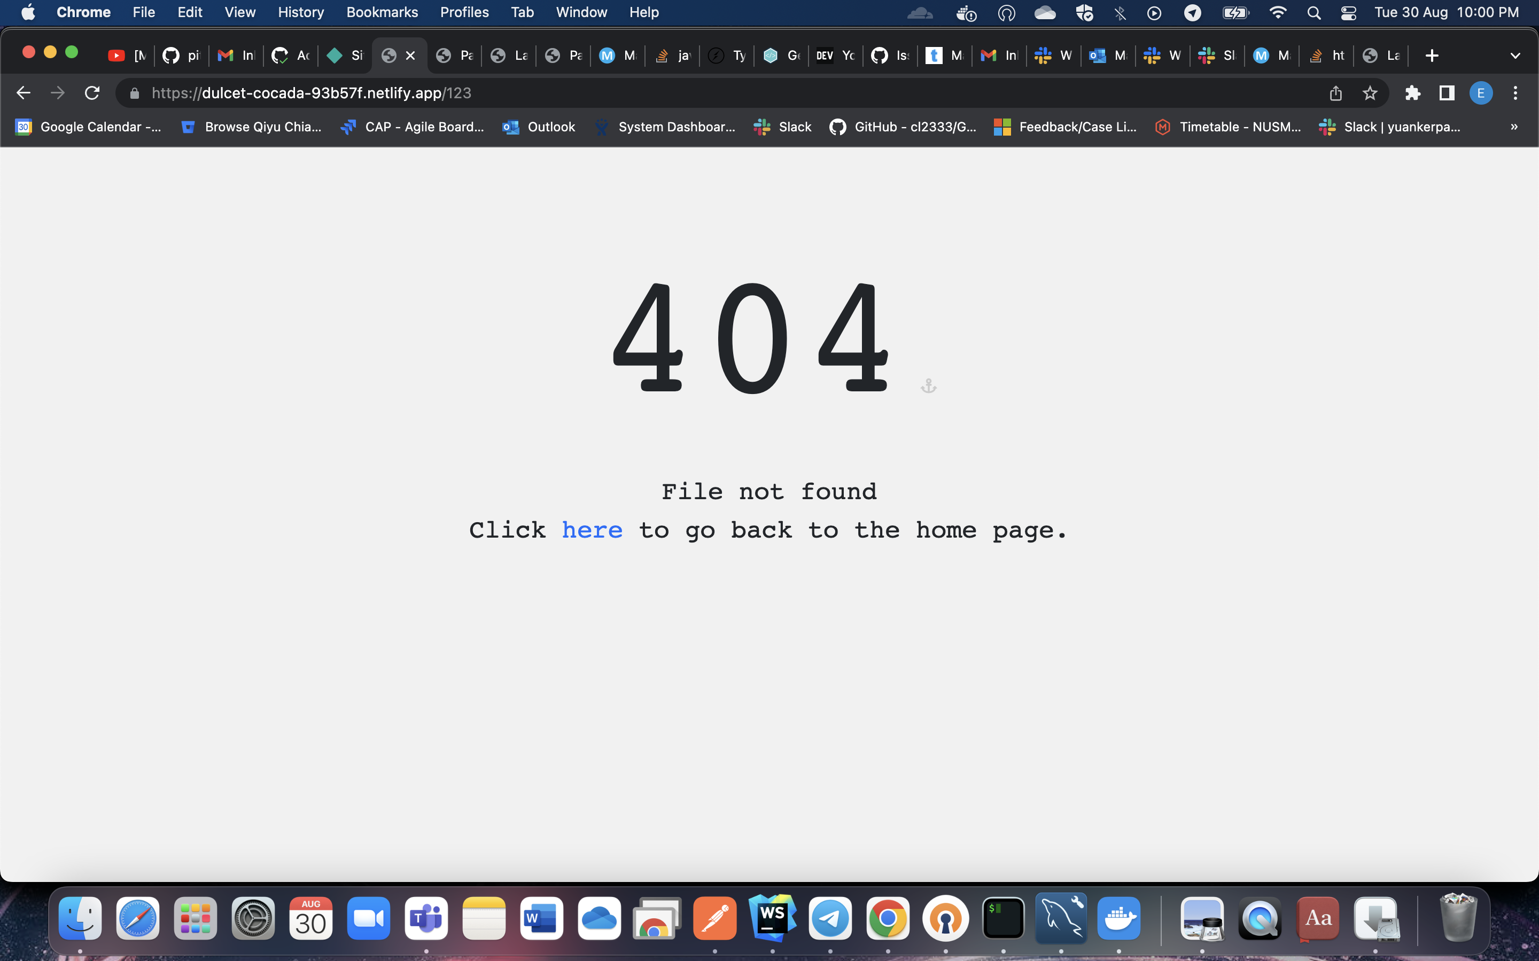
Task: Go back with the back arrow
Action: (x=24, y=93)
